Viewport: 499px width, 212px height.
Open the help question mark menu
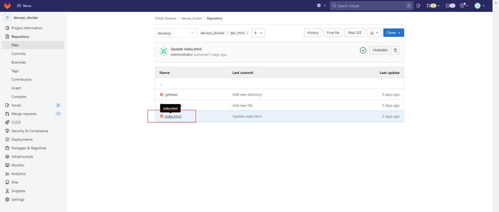[x=464, y=6]
